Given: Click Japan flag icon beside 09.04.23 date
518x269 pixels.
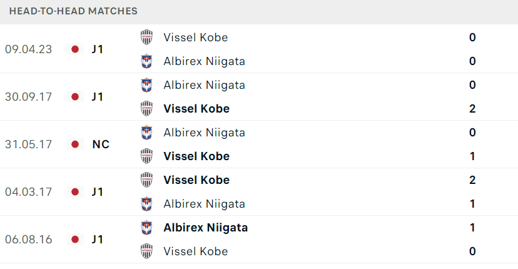Looking at the screenshot, I should 75,49.
